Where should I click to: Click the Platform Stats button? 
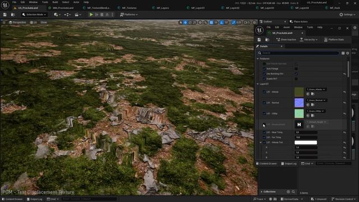tap(334, 40)
